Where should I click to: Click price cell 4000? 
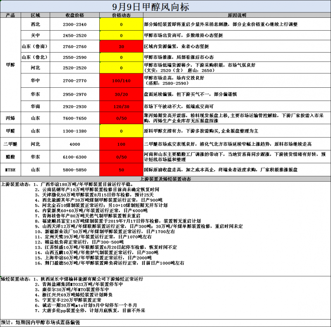point(74,144)
